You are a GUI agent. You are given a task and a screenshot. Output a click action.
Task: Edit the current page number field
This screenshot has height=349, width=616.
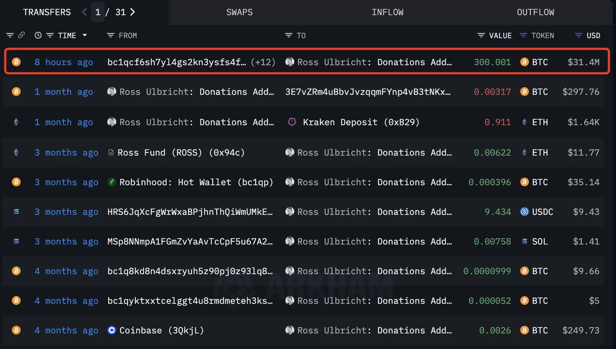98,12
